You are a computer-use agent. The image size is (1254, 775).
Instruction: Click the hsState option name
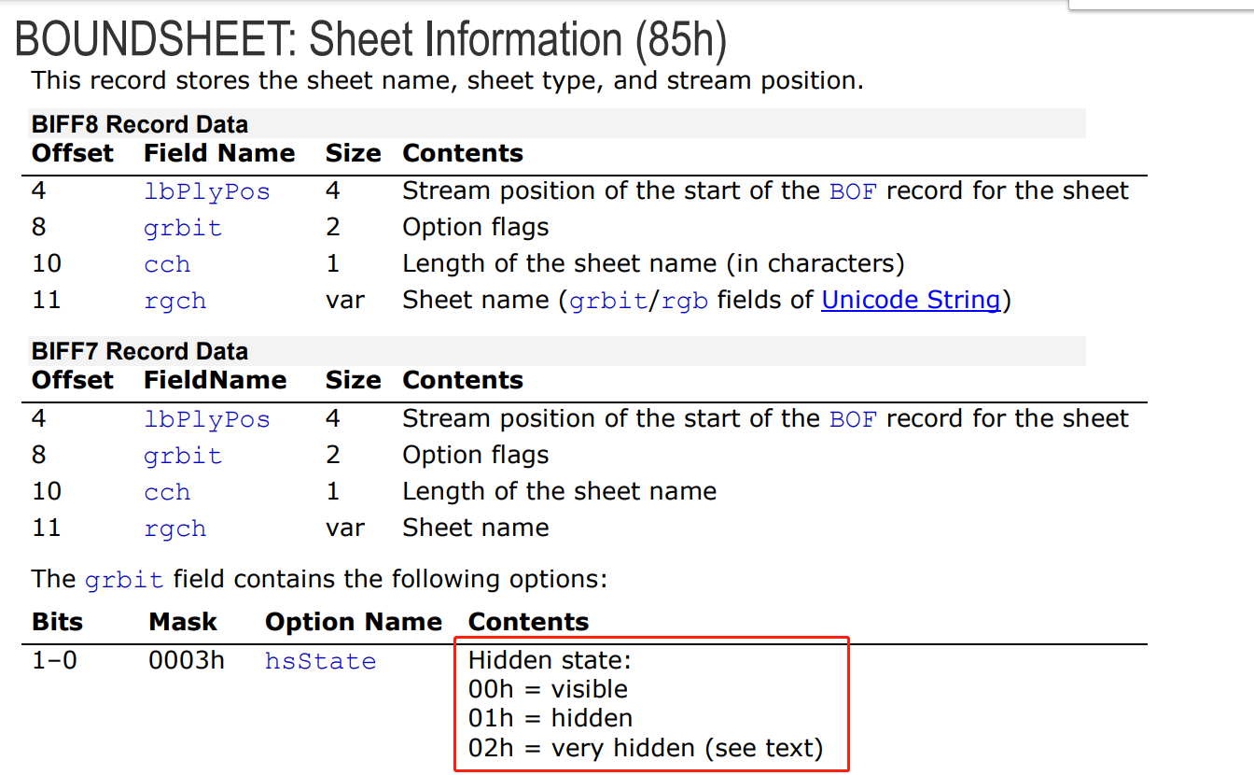[x=320, y=662]
